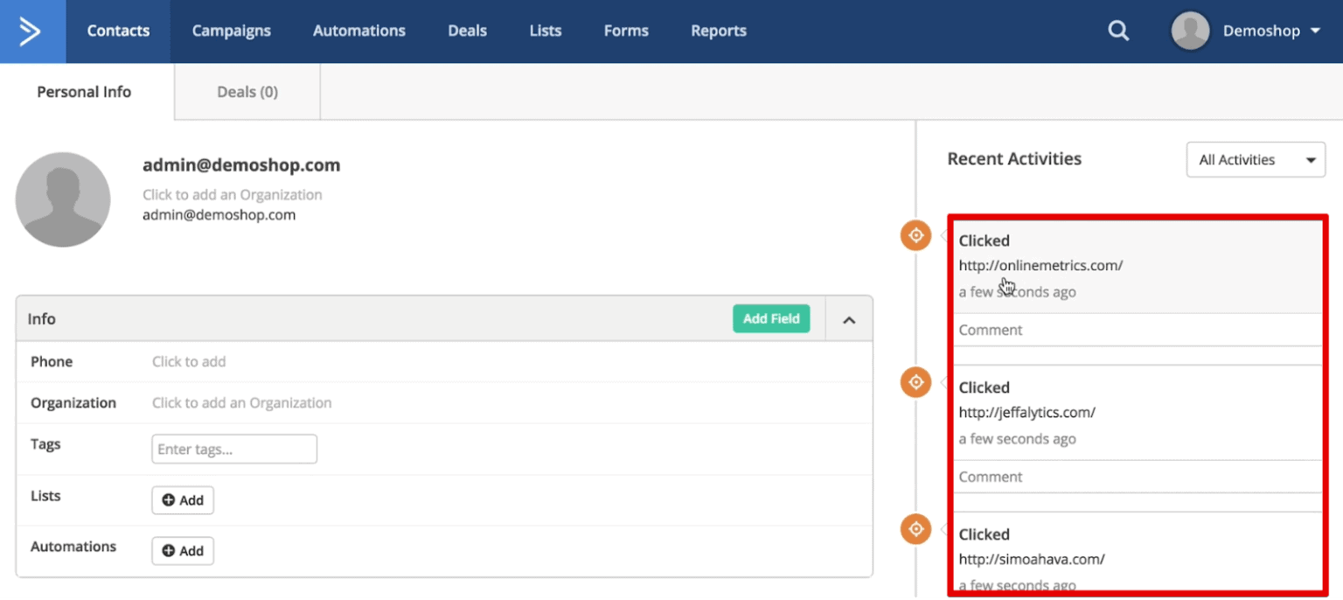Open the http://onlinemetrics.com/ link
The image size is (1343, 600).
point(1040,265)
